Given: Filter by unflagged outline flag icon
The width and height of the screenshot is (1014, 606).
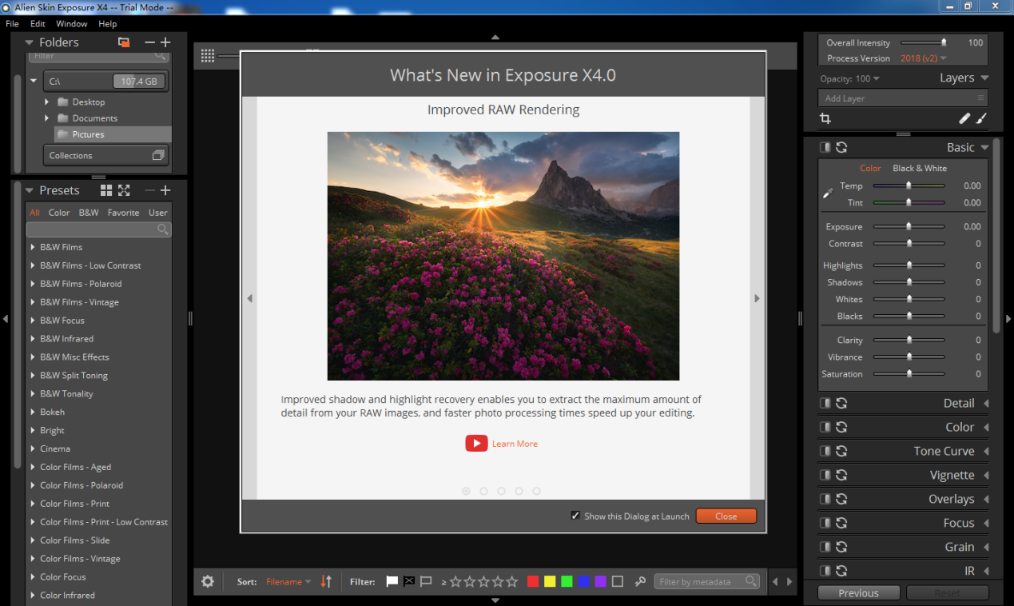Looking at the screenshot, I should [426, 581].
